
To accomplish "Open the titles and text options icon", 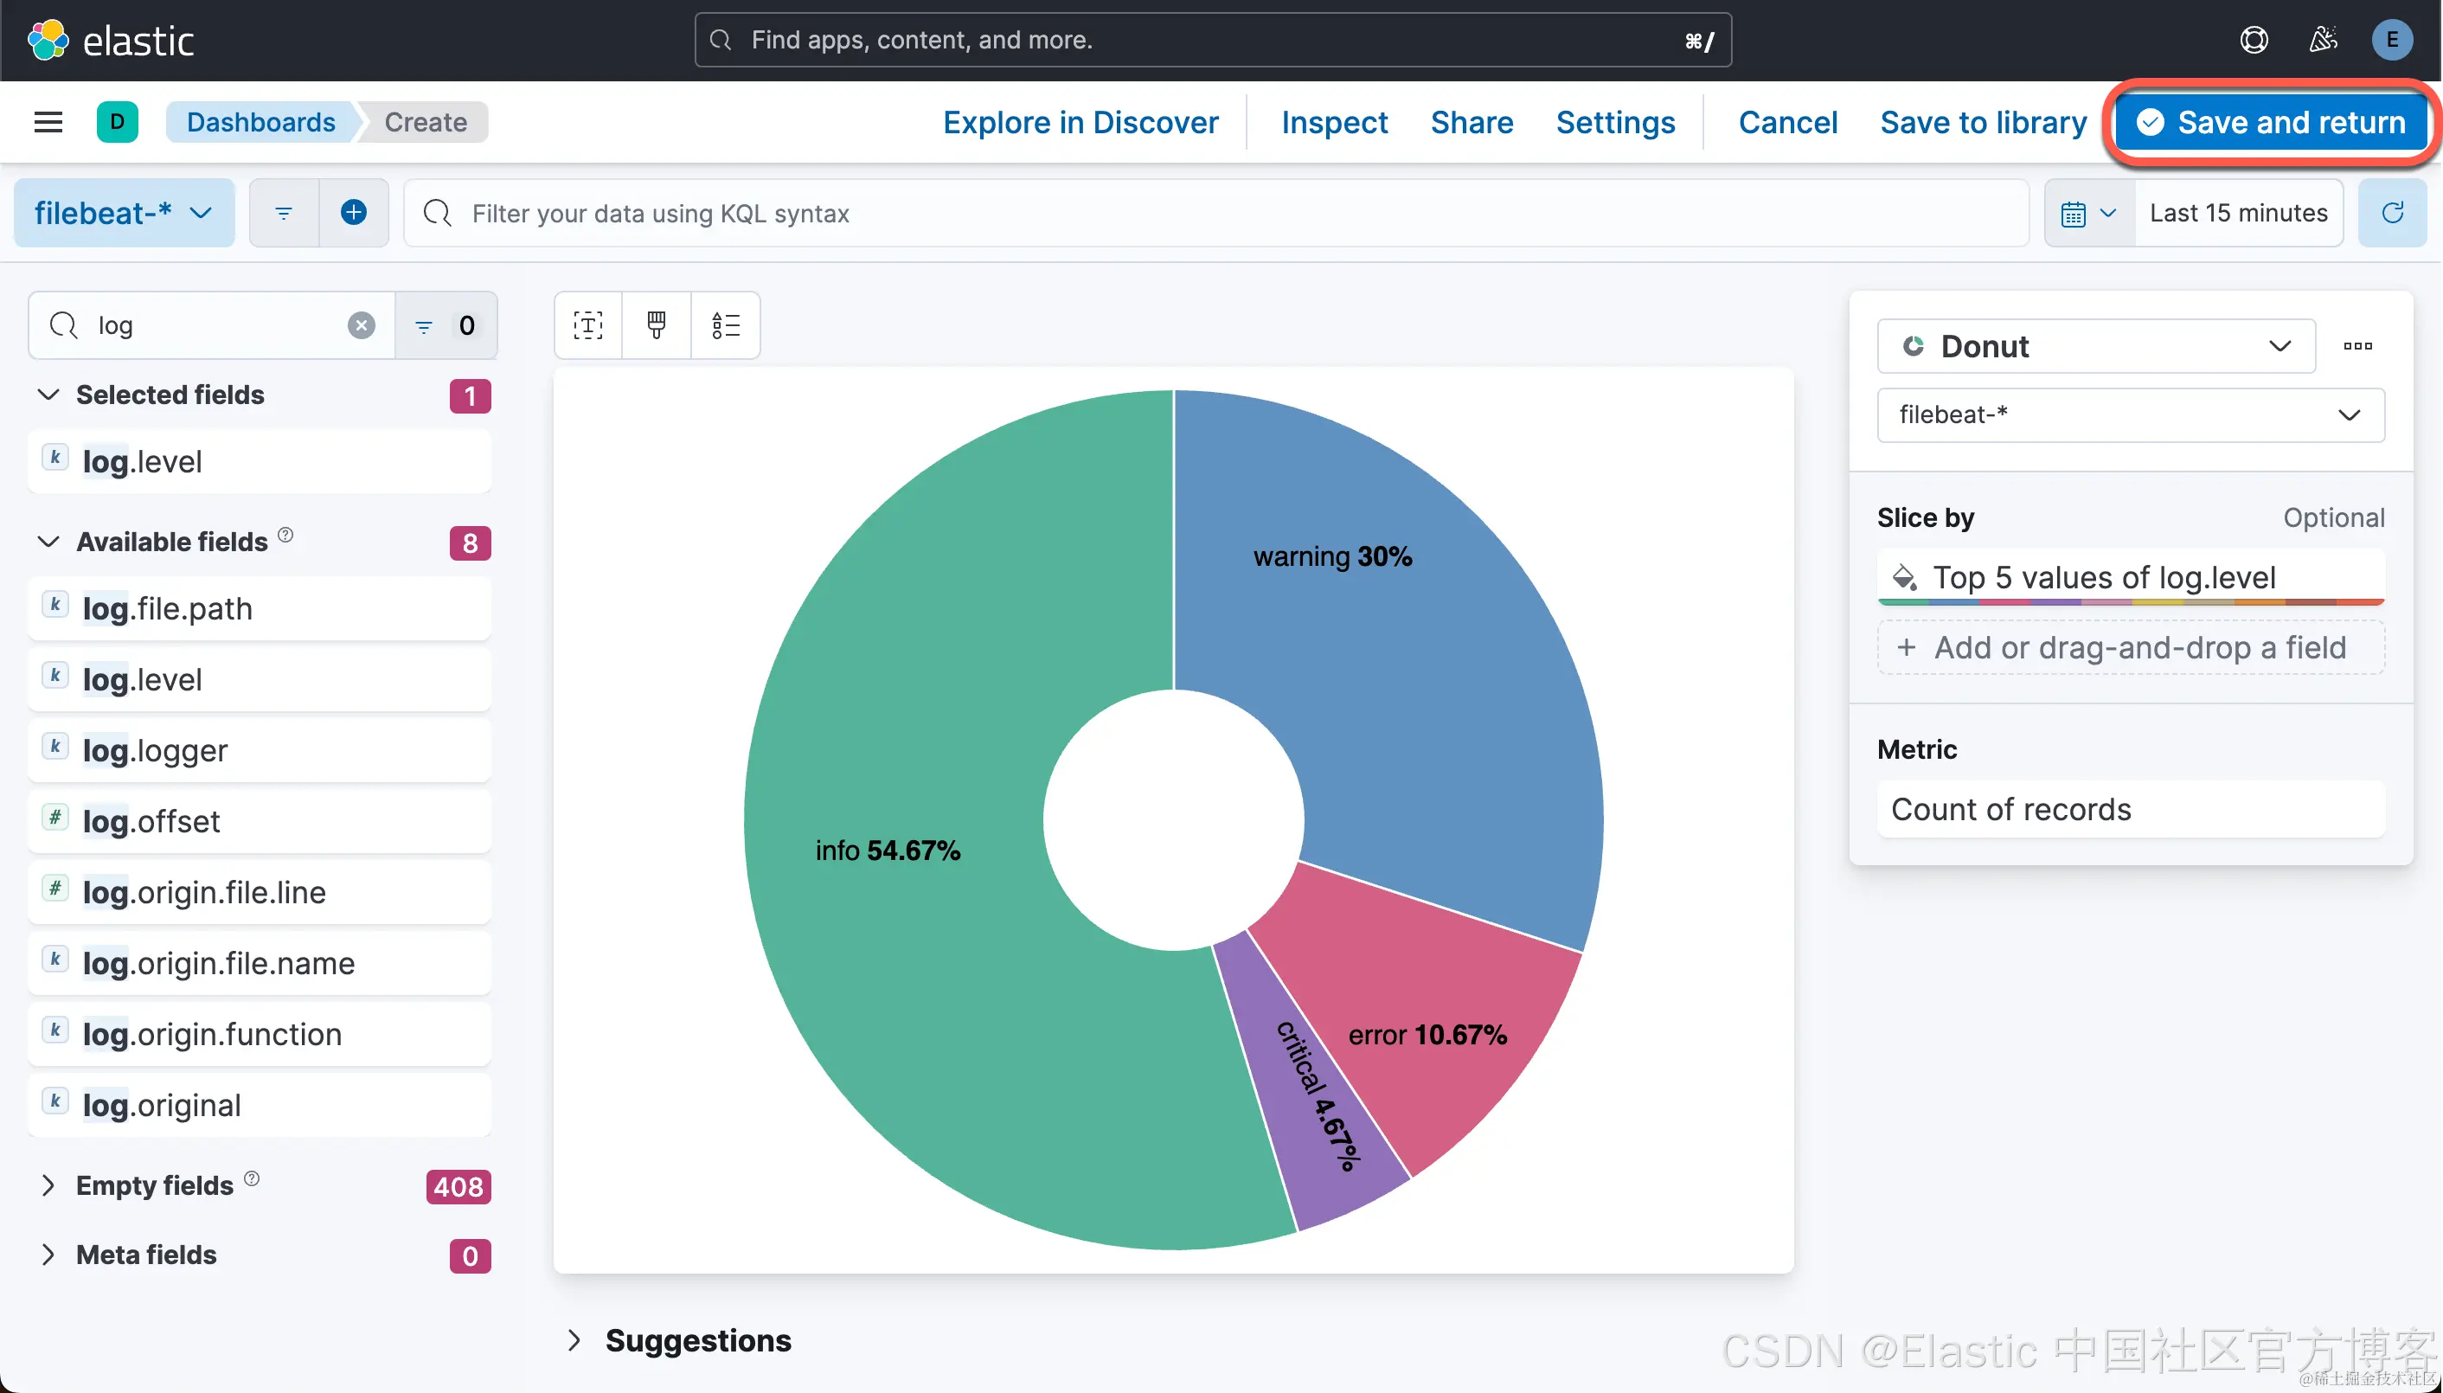I will coord(588,326).
